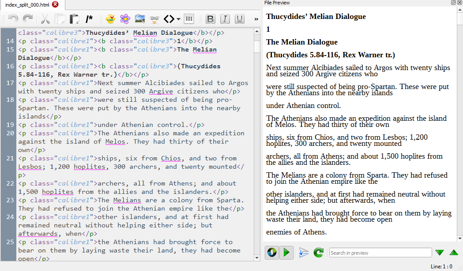Screen dimensions: 463x271
Task: Click the underlined word "Melos" in the code
Action: point(115,141)
